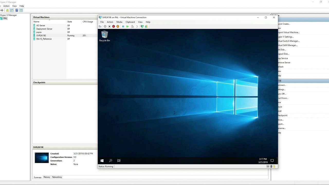Screen dimensions: 329x185
Task: Click the Revert arrow toolbar icon
Action: pyautogui.click(x=137, y=26)
